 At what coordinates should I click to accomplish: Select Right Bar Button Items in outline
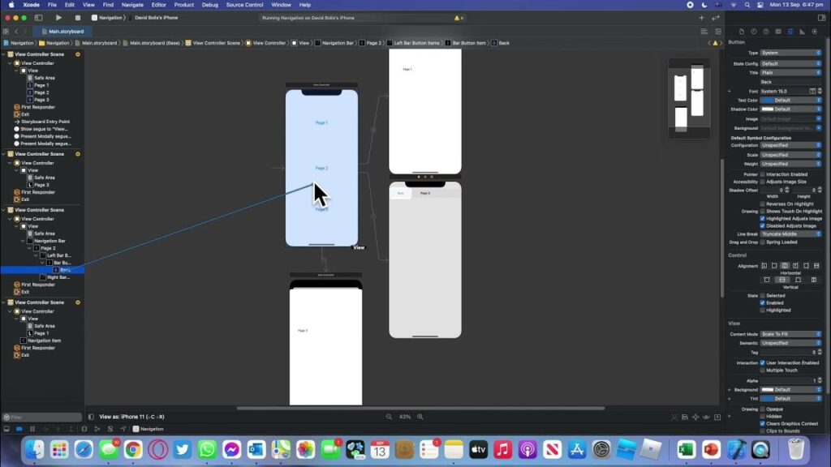tap(58, 277)
